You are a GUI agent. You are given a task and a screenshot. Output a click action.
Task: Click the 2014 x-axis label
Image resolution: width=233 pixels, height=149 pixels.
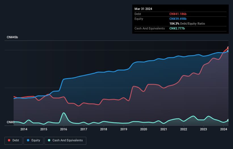click(24, 129)
